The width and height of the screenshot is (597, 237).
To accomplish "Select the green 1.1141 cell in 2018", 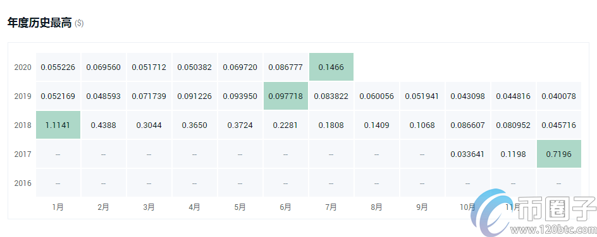I will pos(58,125).
